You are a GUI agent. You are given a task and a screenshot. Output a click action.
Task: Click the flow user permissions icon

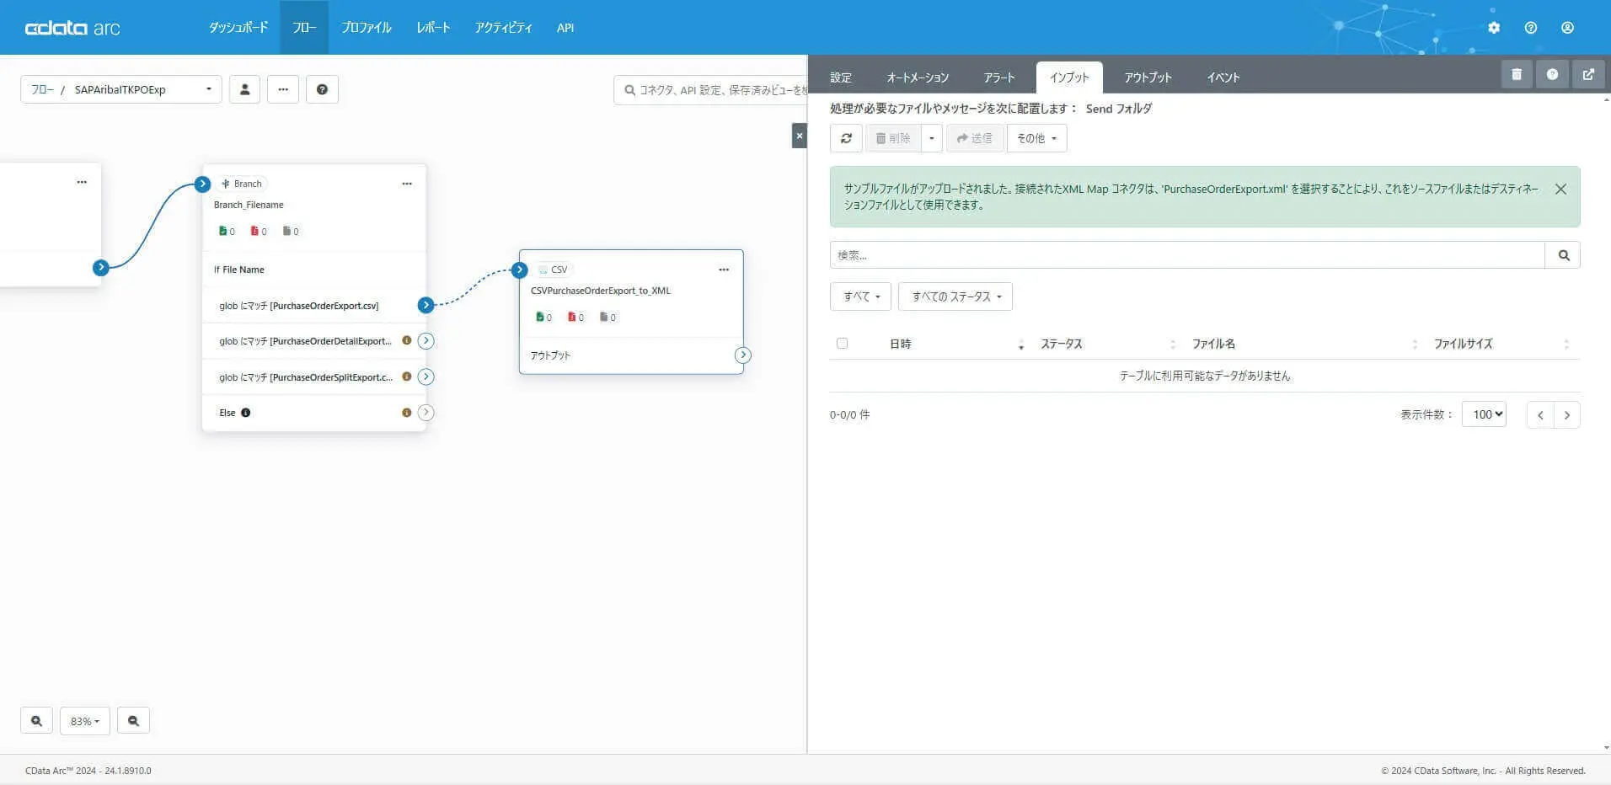click(244, 89)
